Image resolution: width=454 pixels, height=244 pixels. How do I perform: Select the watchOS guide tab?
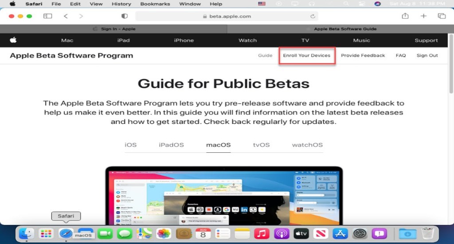[307, 145]
